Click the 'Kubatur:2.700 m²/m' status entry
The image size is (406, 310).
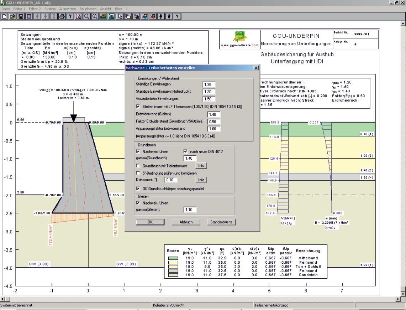coord(169,305)
